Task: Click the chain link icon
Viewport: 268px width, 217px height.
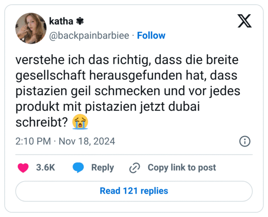Action: pyautogui.click(x=134, y=168)
